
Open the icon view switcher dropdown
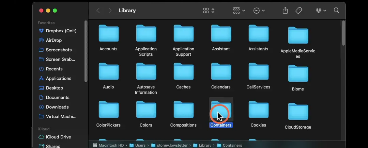(x=209, y=11)
